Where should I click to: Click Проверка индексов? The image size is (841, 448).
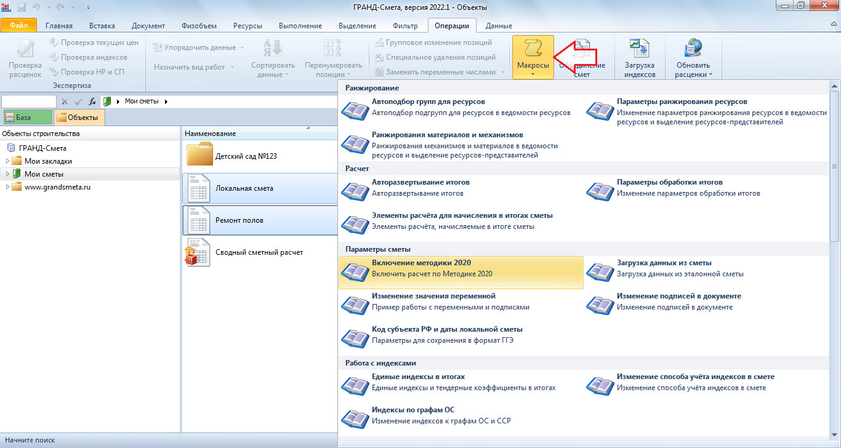[x=88, y=57]
